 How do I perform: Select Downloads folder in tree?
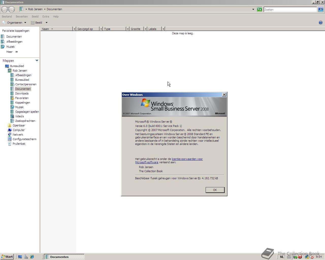pyautogui.click(x=22, y=93)
